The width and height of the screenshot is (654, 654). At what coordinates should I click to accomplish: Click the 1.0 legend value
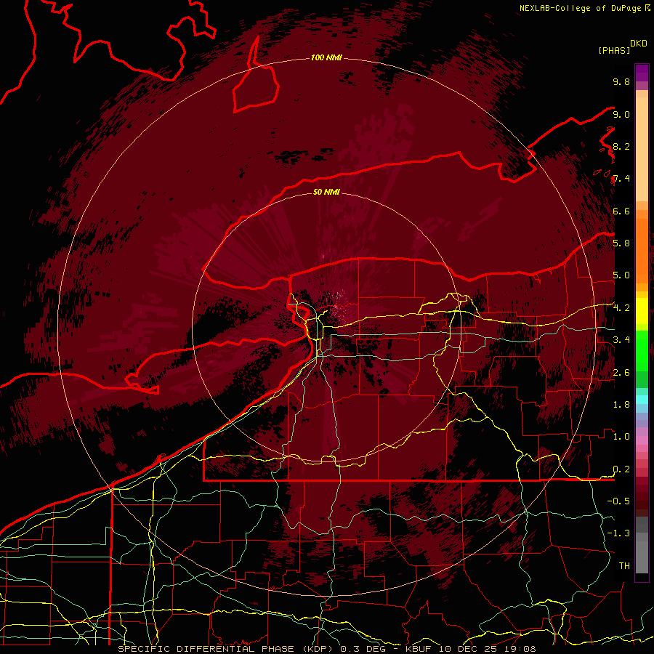[621, 437]
